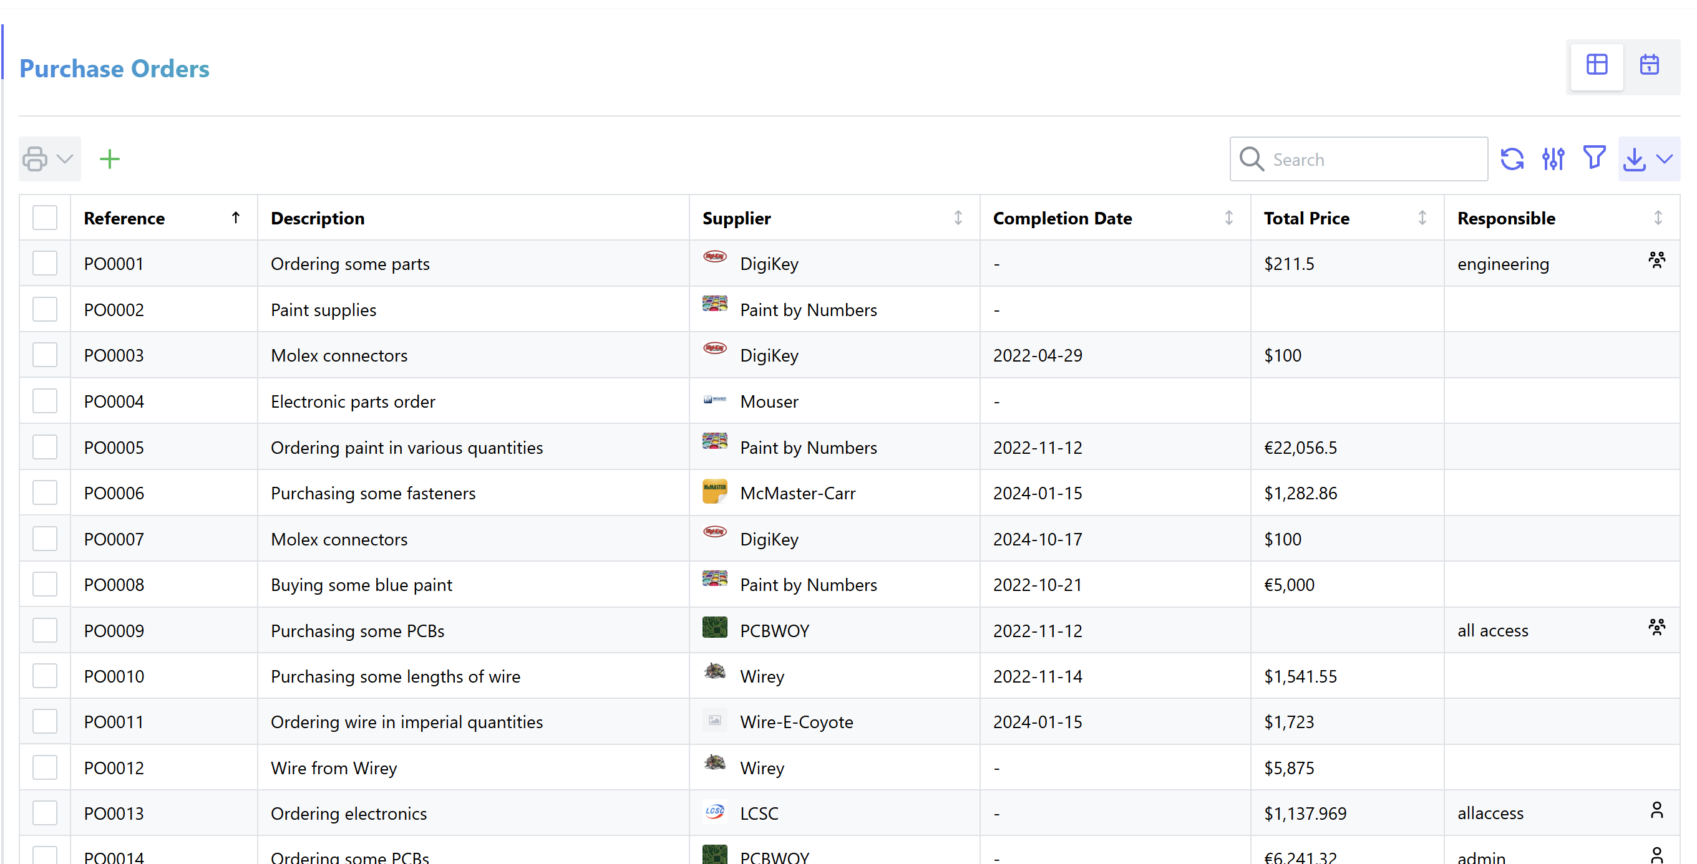Open the table filters icon
This screenshot has height=864, width=1697.
point(1593,158)
